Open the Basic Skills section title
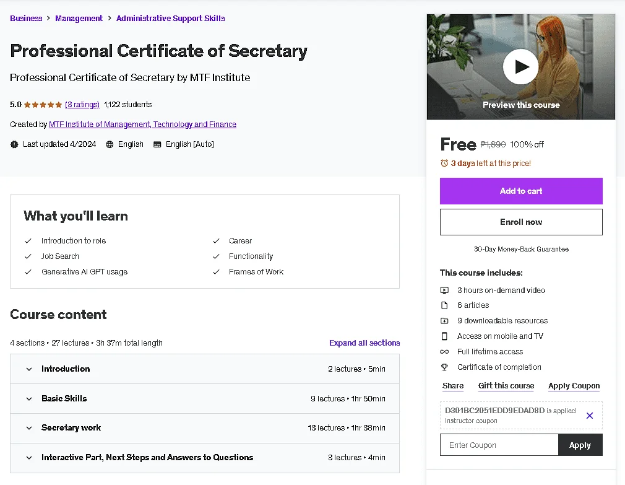 click(64, 398)
